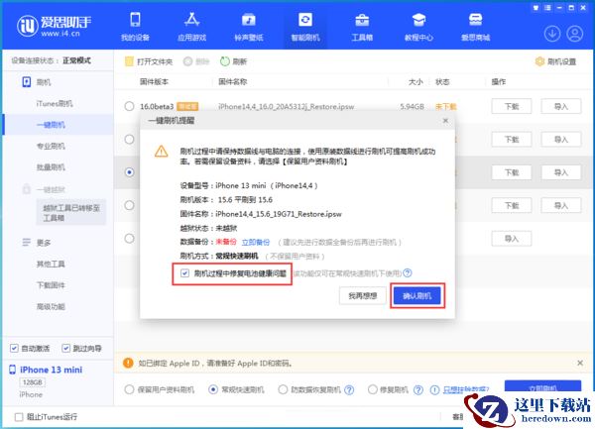This screenshot has width=595, height=429.
Task: Open the 工具箱 toolbox tab
Action: click(362, 26)
